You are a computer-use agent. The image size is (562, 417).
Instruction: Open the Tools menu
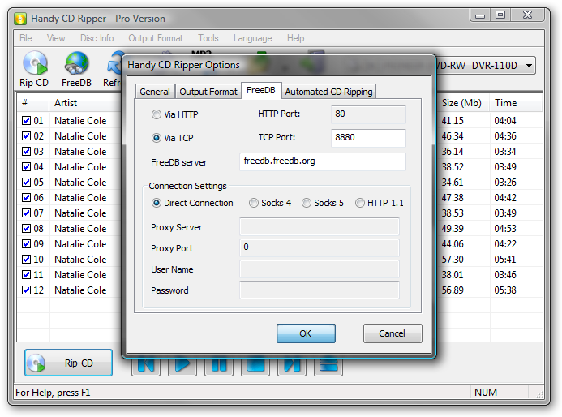point(208,38)
